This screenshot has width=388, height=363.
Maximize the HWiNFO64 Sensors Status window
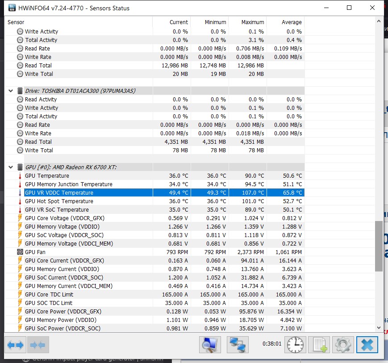point(349,8)
